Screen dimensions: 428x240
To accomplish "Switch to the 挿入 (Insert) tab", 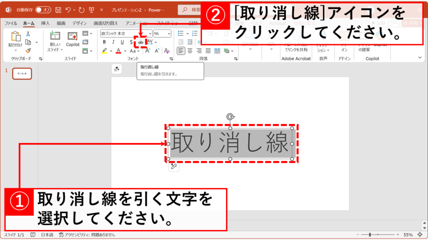I will click(x=45, y=23).
